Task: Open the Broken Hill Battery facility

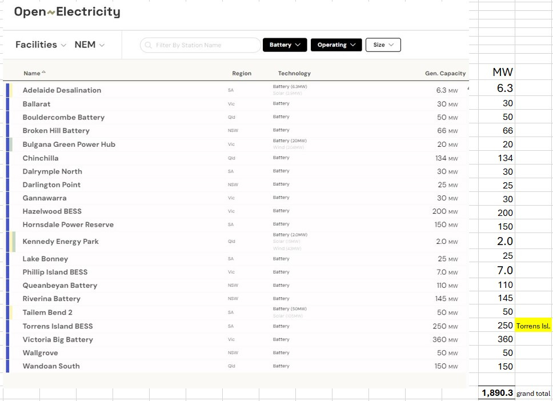Action: [56, 131]
